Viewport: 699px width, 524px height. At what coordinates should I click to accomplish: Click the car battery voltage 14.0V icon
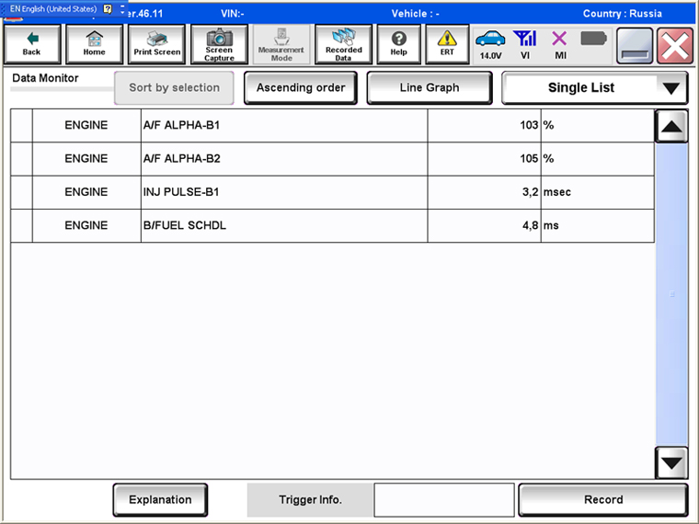pyautogui.click(x=490, y=45)
